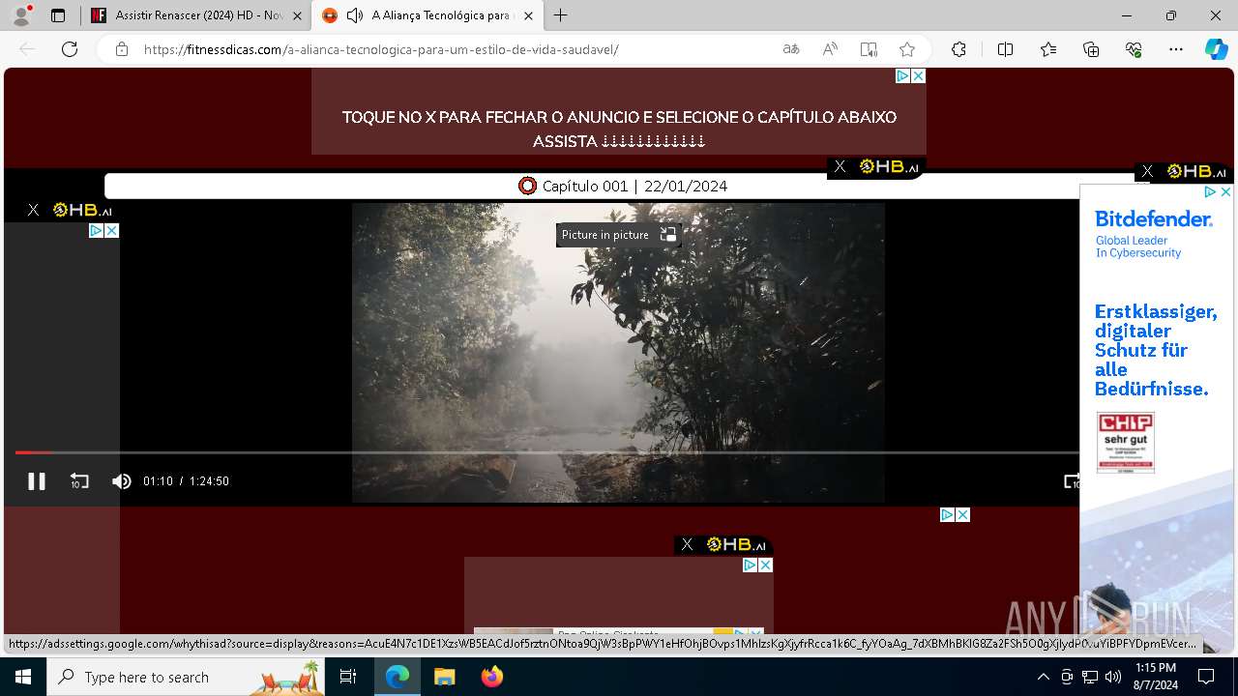Click CHIP sehr gut badge
This screenshot has height=696, width=1238.
(x=1126, y=442)
